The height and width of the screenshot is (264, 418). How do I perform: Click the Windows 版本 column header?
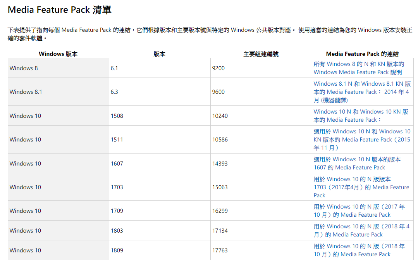pos(58,54)
